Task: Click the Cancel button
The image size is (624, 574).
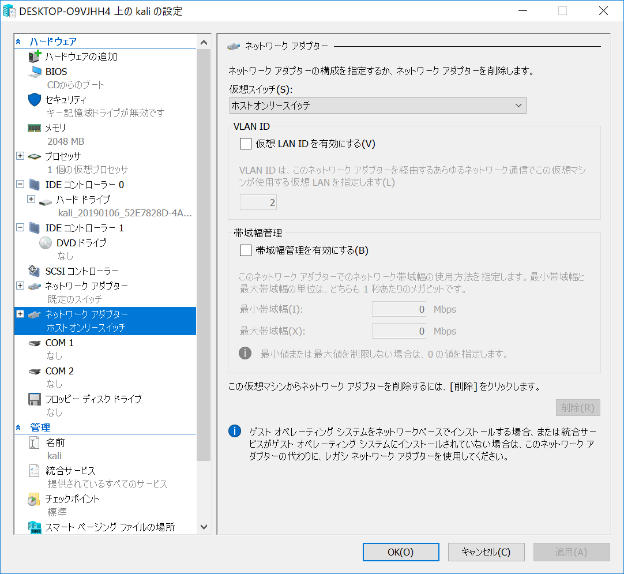Action: click(x=486, y=552)
